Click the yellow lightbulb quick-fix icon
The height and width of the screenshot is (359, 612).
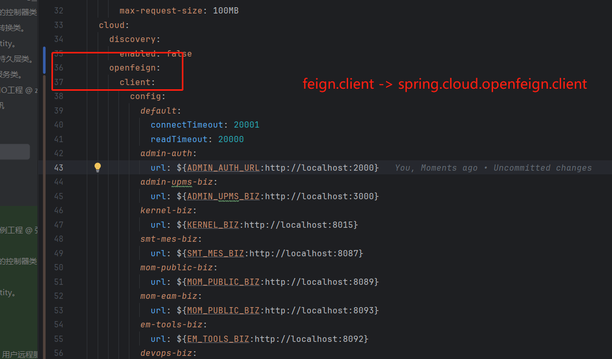point(97,167)
